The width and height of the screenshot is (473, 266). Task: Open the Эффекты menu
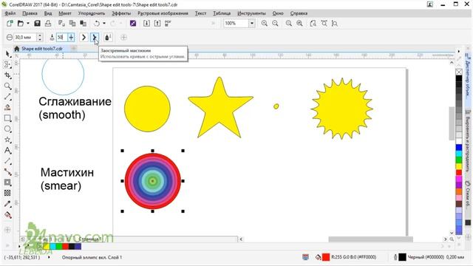click(x=121, y=13)
